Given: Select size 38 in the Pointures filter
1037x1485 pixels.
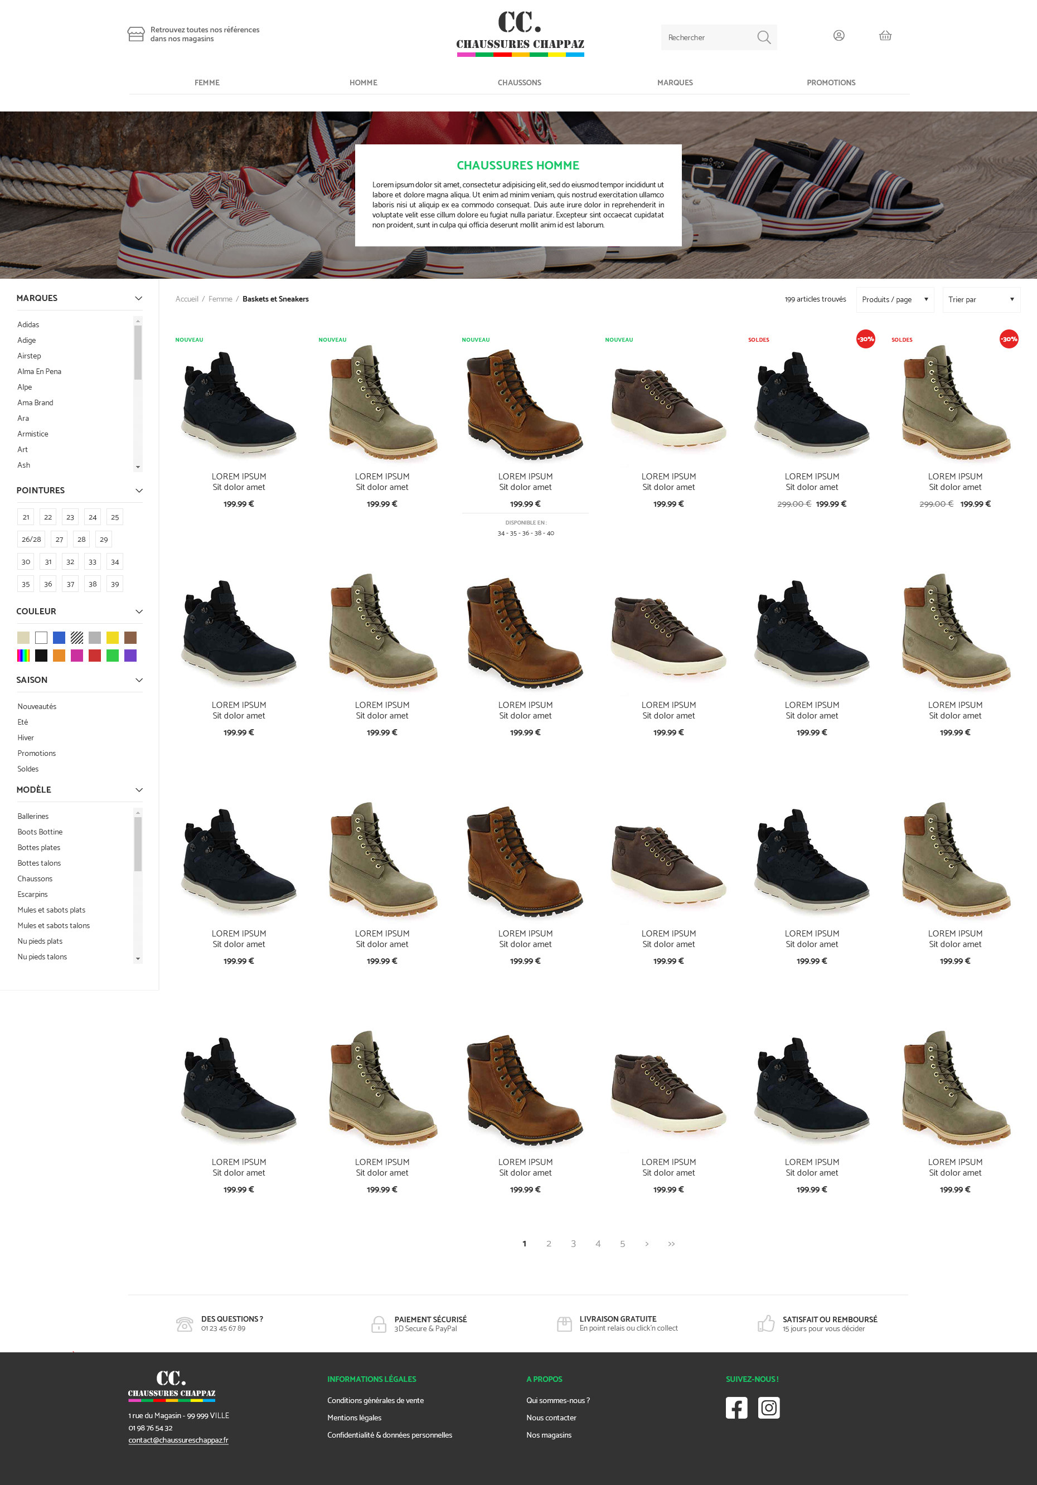Looking at the screenshot, I should [x=93, y=584].
